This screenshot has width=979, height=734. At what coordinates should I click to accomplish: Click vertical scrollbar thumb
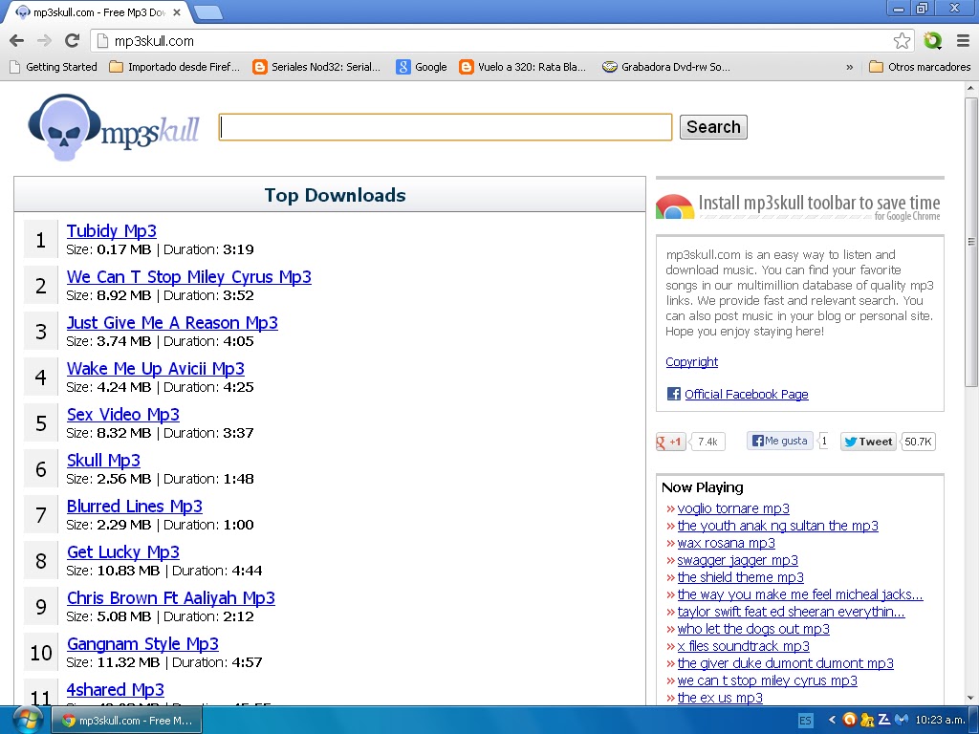point(971,241)
